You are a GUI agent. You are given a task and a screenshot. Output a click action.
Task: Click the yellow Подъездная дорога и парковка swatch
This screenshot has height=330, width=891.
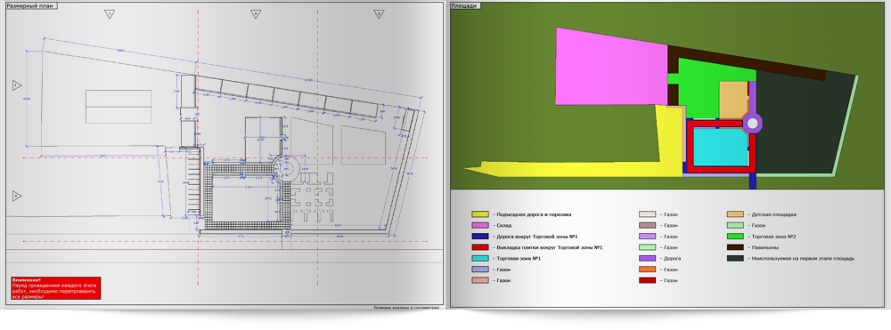pos(480,215)
